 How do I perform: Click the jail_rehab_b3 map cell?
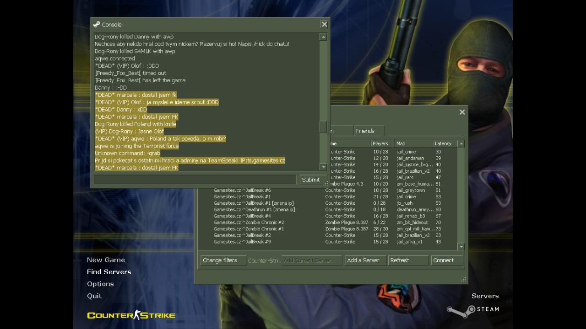[411, 216]
